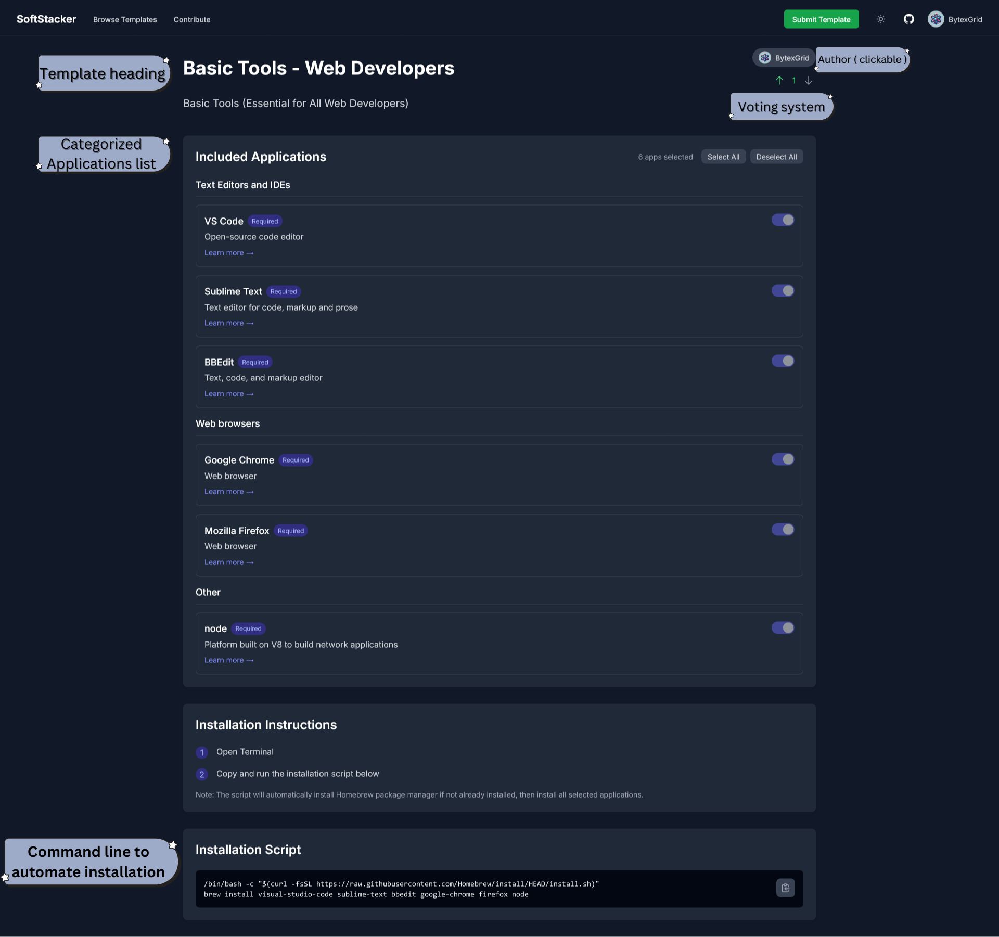Open the GitHub repository icon

point(908,19)
